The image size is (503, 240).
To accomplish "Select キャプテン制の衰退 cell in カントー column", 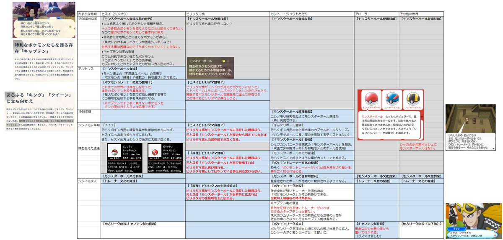I will (x=312, y=202).
